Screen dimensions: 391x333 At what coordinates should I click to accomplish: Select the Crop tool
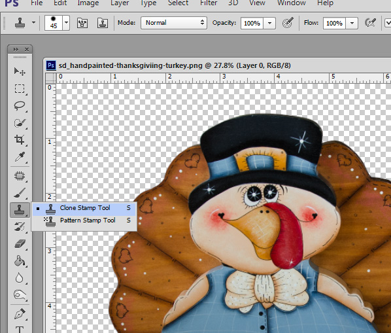(20, 140)
